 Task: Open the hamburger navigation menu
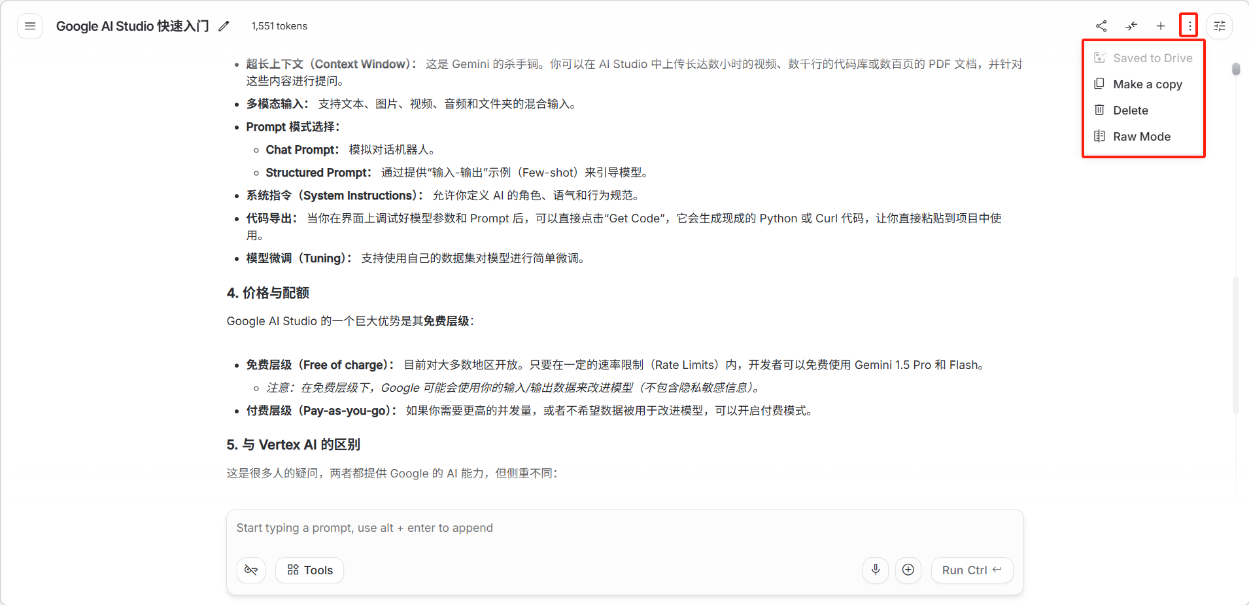pos(30,26)
